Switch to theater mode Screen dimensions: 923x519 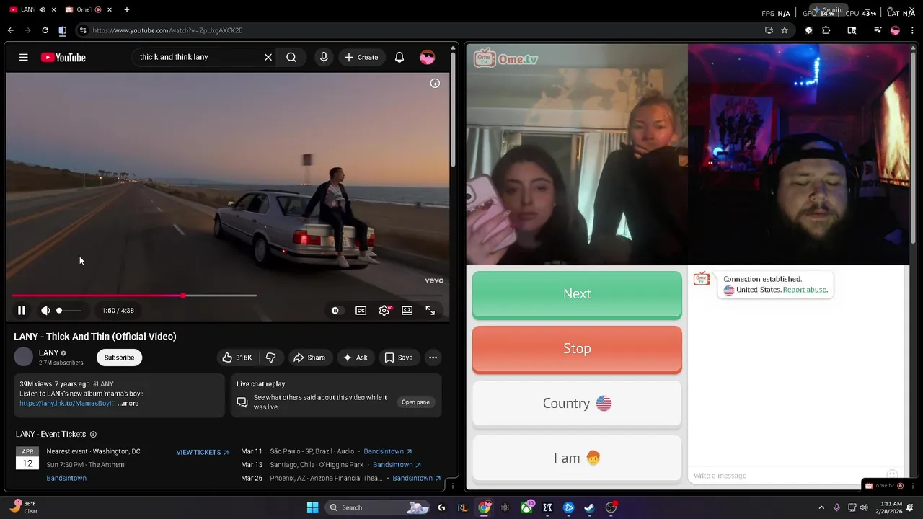click(407, 310)
